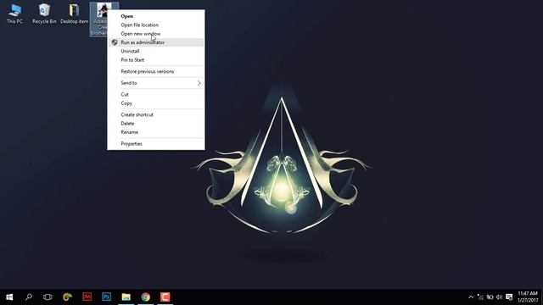Screen dimensions: 543x305
Task: Click Open in the context menu
Action: [155, 16]
